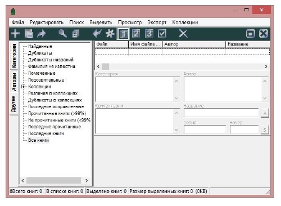Click the plus add books toolbar icon

(x=15, y=34)
